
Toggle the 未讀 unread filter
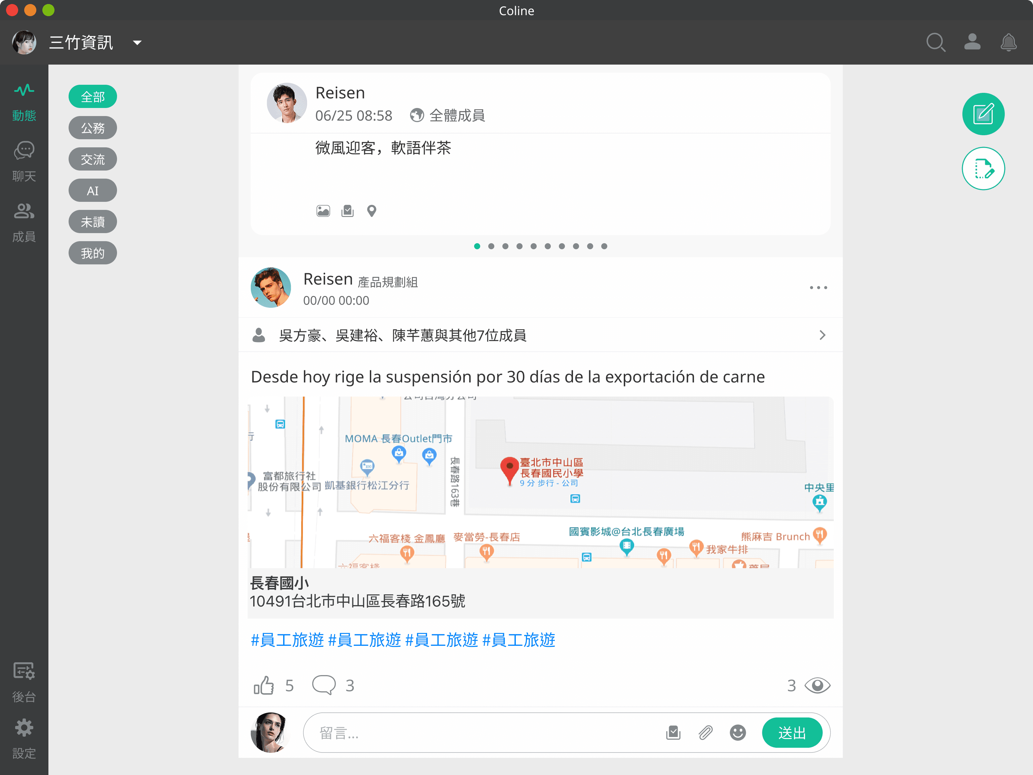pyautogui.click(x=92, y=222)
